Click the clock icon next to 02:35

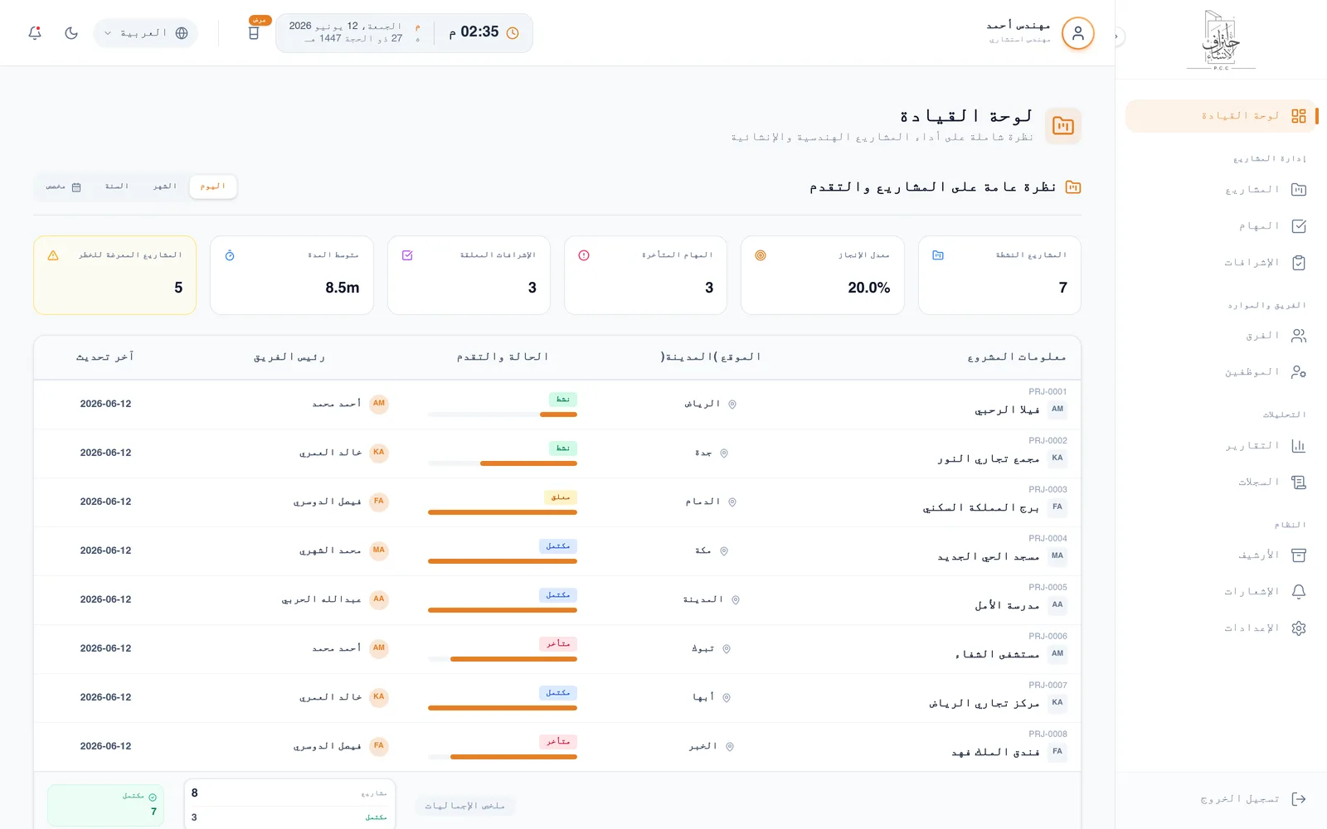pyautogui.click(x=513, y=33)
